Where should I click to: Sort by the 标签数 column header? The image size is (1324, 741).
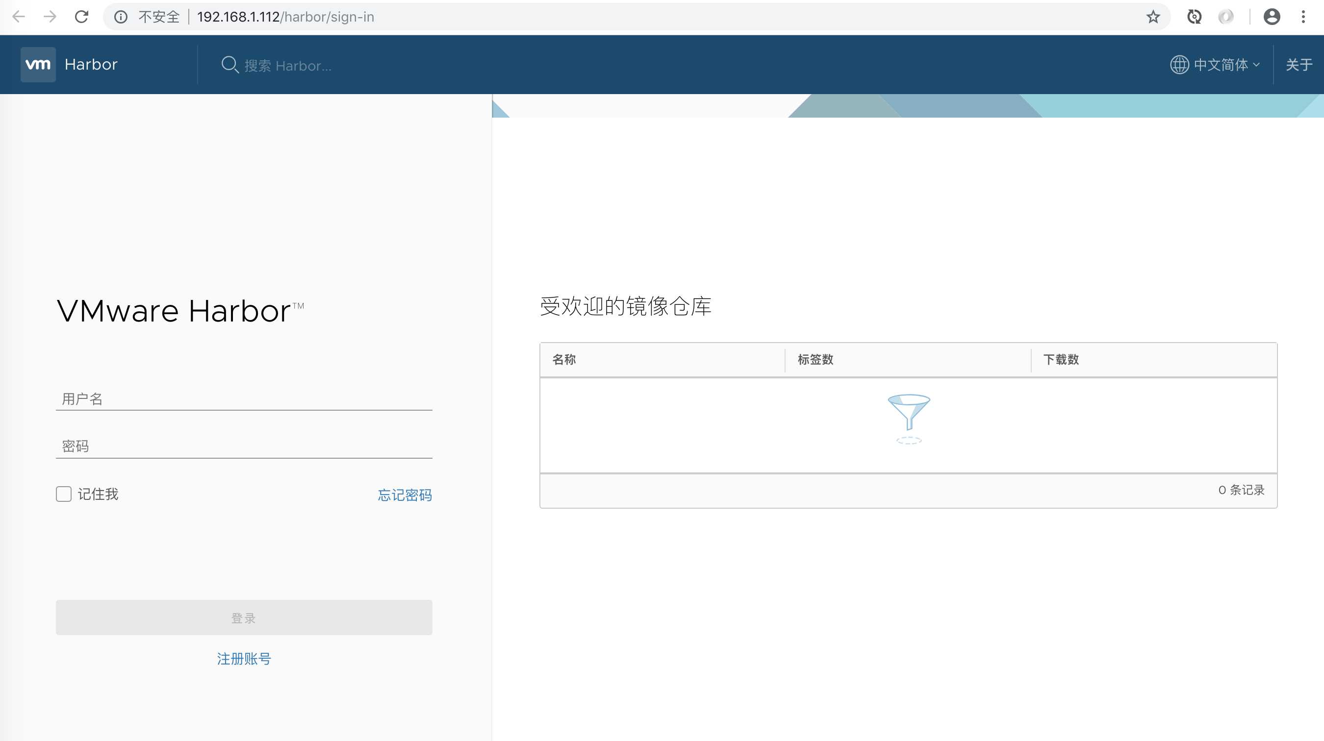coord(815,359)
